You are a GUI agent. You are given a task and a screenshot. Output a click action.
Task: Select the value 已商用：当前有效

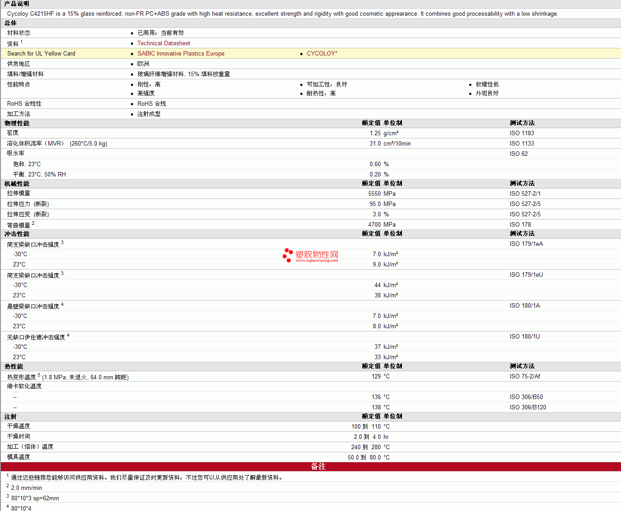tap(160, 33)
